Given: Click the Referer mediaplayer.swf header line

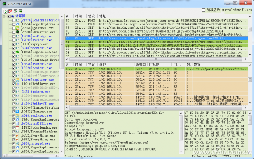Looking at the screenshot, I should click(x=106, y=143).
